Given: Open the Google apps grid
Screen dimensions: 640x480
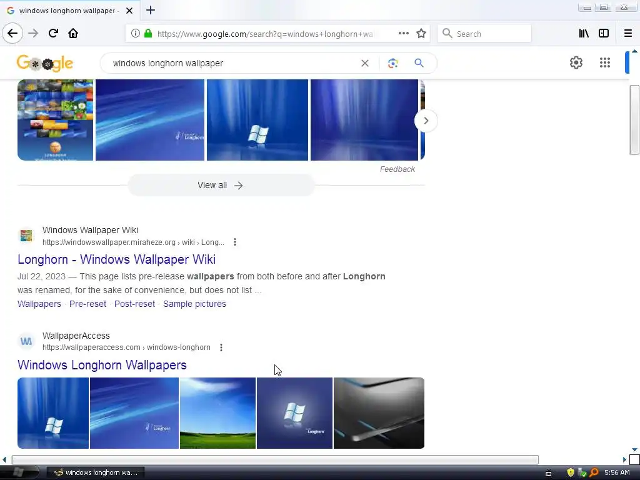Looking at the screenshot, I should point(605,63).
